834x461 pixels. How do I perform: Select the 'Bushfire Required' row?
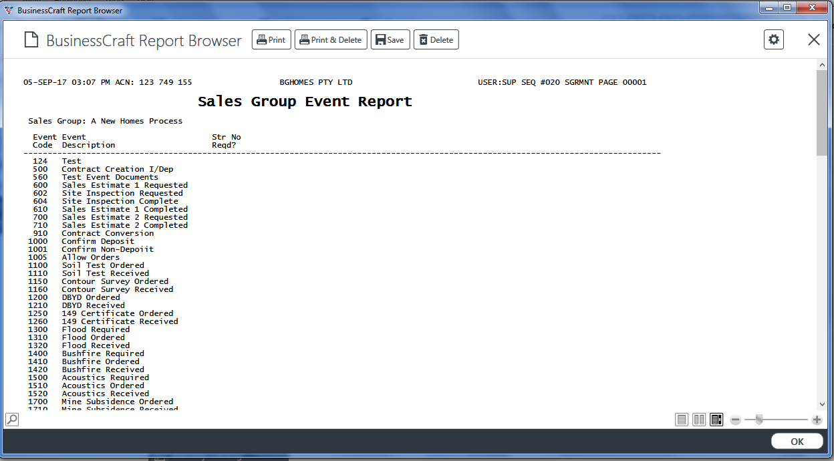click(103, 353)
